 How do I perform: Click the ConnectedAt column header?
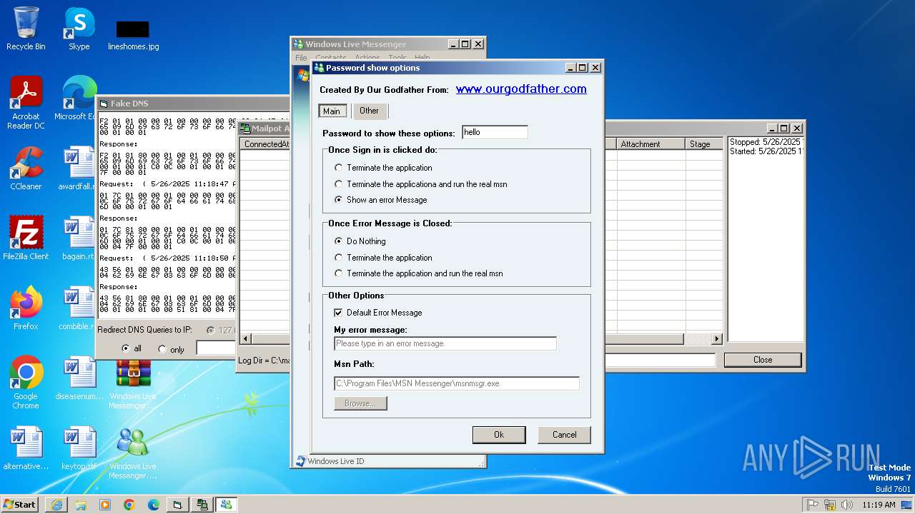(x=265, y=143)
